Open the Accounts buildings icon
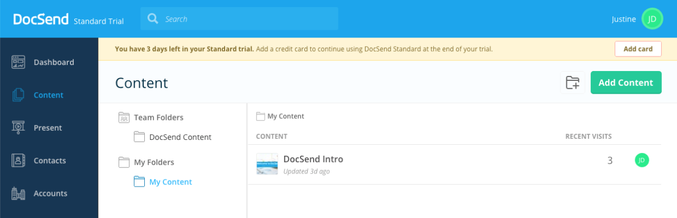The width and height of the screenshot is (677, 218). click(x=18, y=193)
